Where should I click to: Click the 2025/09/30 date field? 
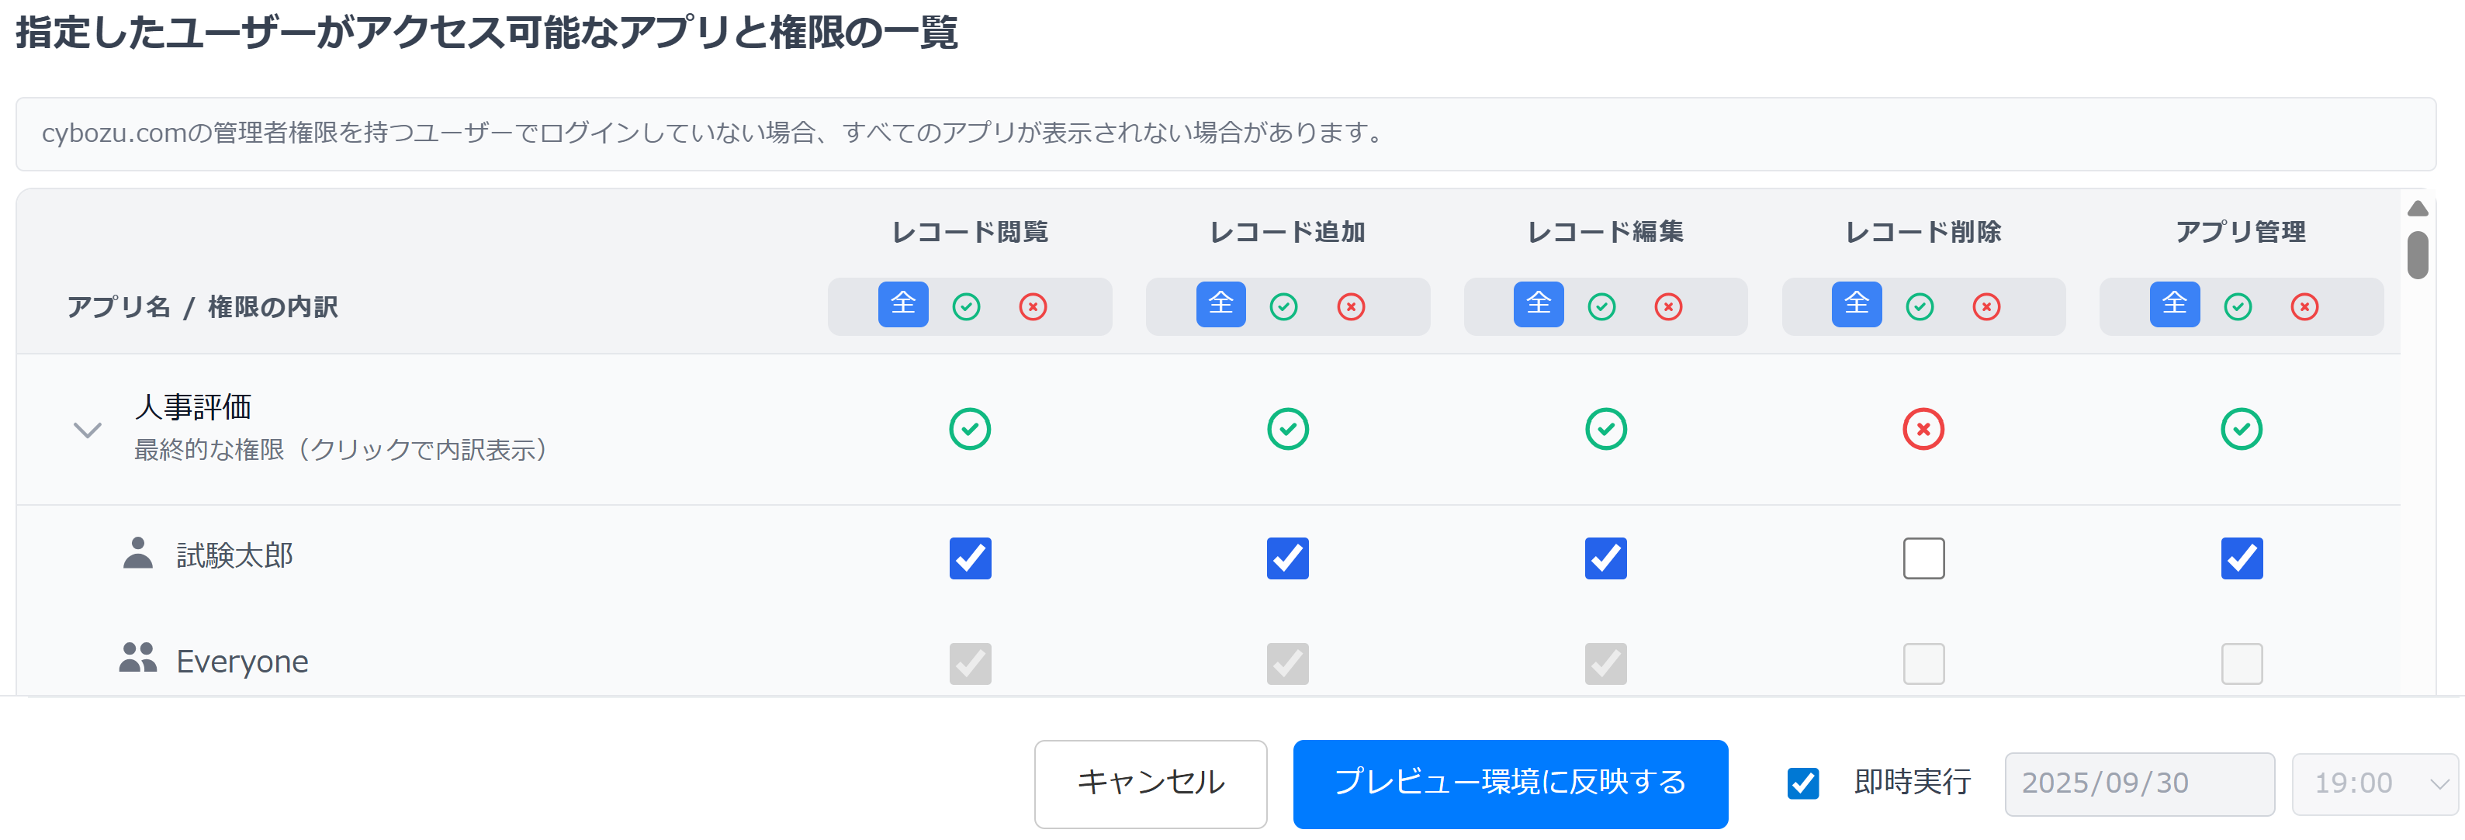pos(2138,783)
